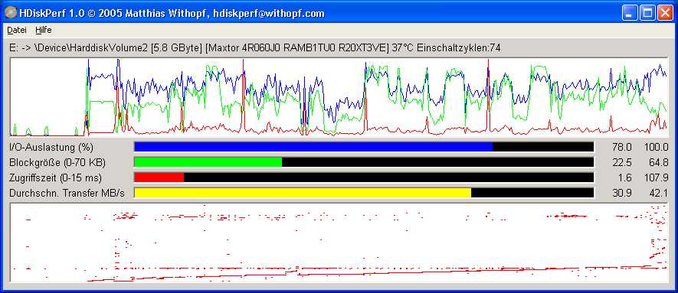Click the green Blockgröße bar
Viewport: 678px width, 293px height.
click(x=364, y=162)
